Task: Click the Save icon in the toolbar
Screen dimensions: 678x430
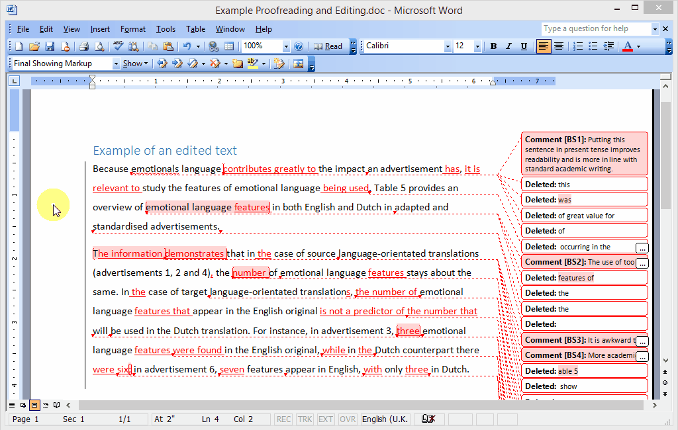Action: pos(50,46)
